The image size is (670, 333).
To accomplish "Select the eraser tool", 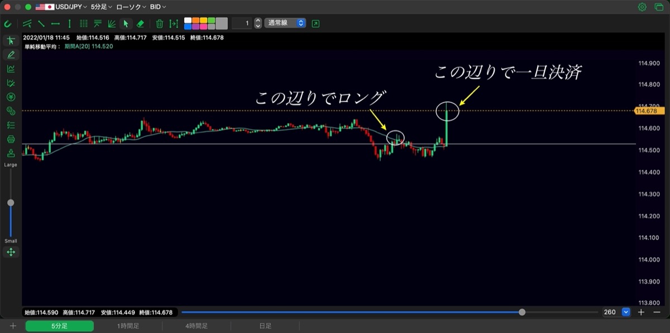I will coord(140,23).
